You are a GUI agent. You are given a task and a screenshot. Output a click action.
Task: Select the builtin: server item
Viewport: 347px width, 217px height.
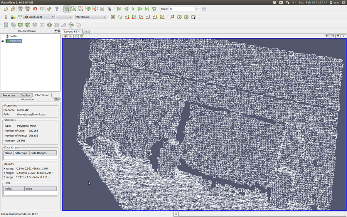[13, 36]
